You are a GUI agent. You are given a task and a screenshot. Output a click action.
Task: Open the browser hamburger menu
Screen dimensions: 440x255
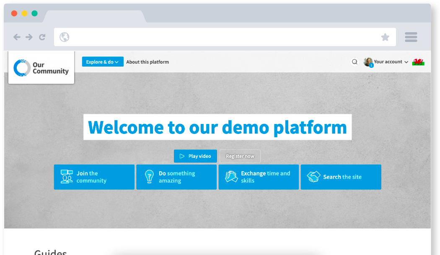(411, 37)
